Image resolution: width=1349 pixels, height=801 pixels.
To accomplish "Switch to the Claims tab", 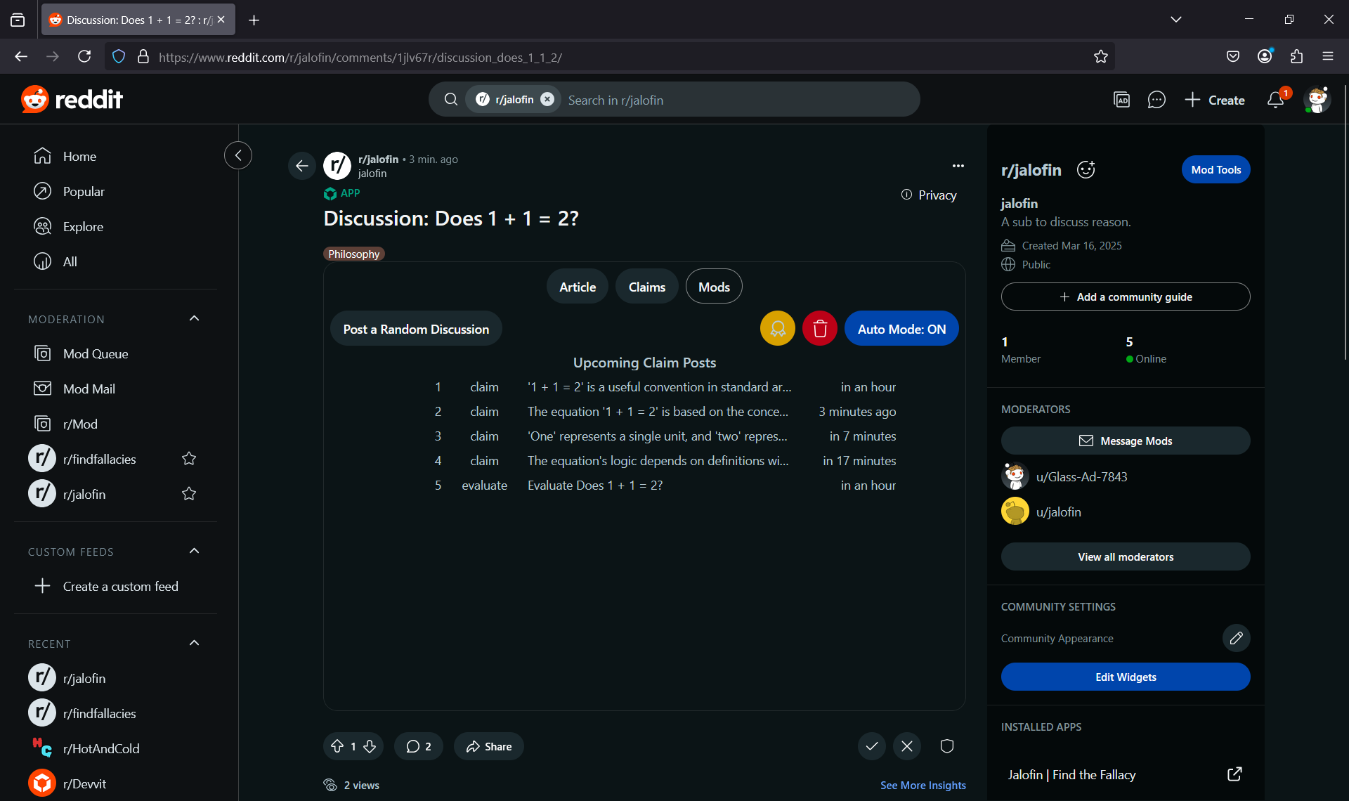I will (646, 287).
